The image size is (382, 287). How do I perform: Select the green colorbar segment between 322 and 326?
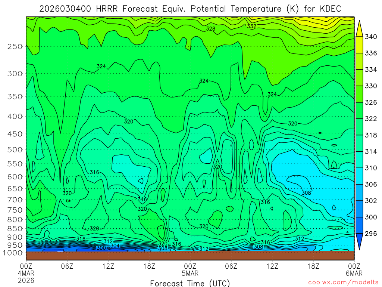tap(359, 110)
